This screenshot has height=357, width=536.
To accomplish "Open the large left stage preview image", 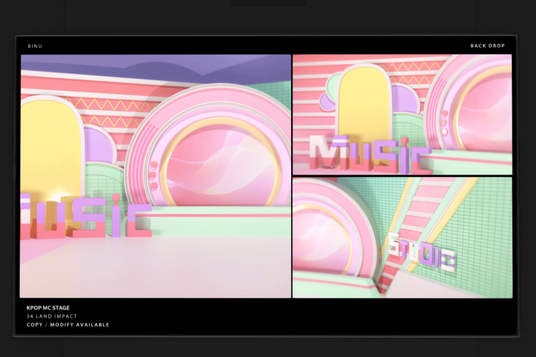I will [x=155, y=176].
